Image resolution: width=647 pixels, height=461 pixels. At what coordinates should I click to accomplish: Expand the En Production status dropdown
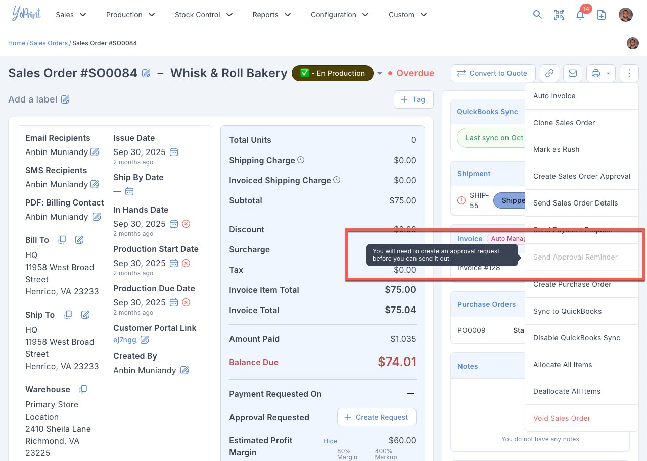(380, 74)
